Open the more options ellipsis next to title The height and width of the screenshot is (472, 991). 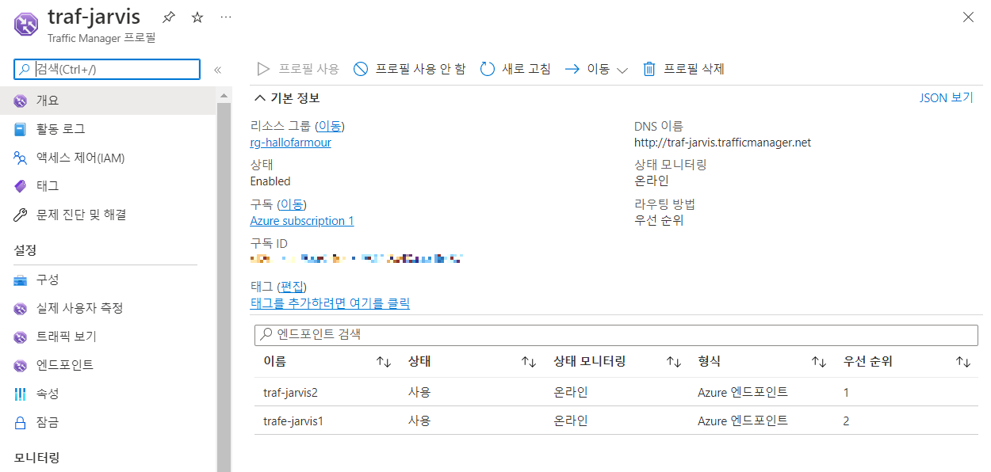click(x=225, y=17)
